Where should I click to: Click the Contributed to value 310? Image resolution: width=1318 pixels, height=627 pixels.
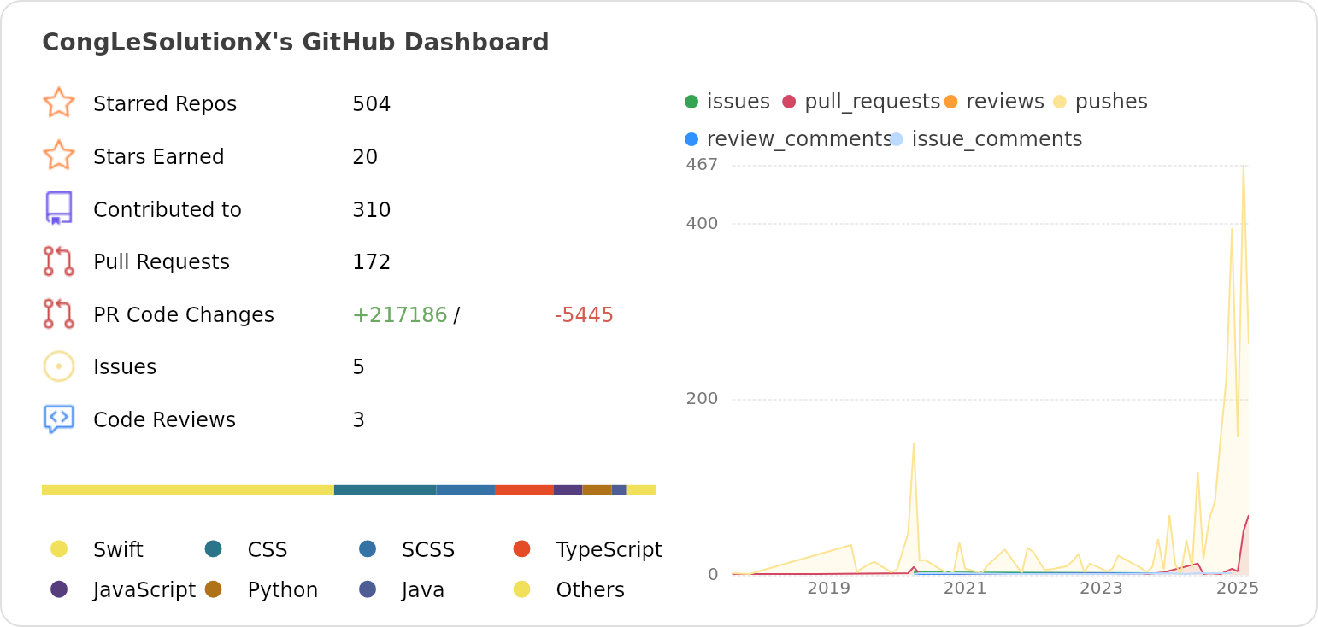pos(371,210)
